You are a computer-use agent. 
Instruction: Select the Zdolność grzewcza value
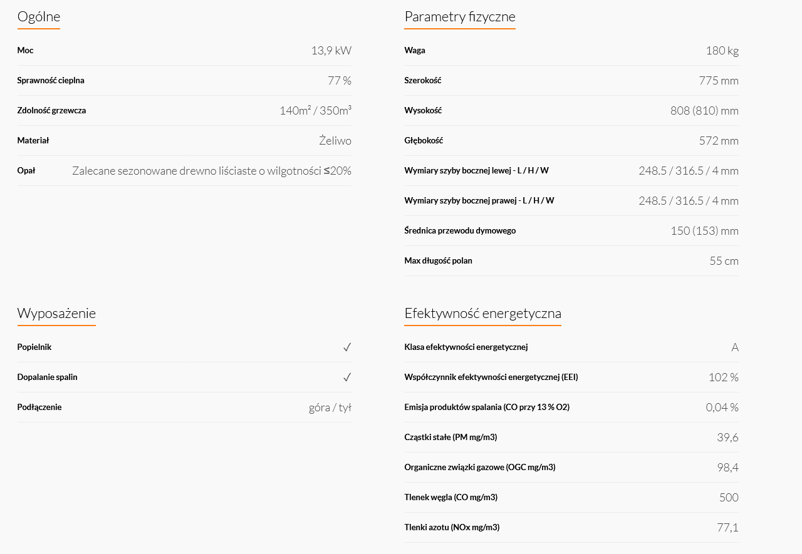point(315,110)
